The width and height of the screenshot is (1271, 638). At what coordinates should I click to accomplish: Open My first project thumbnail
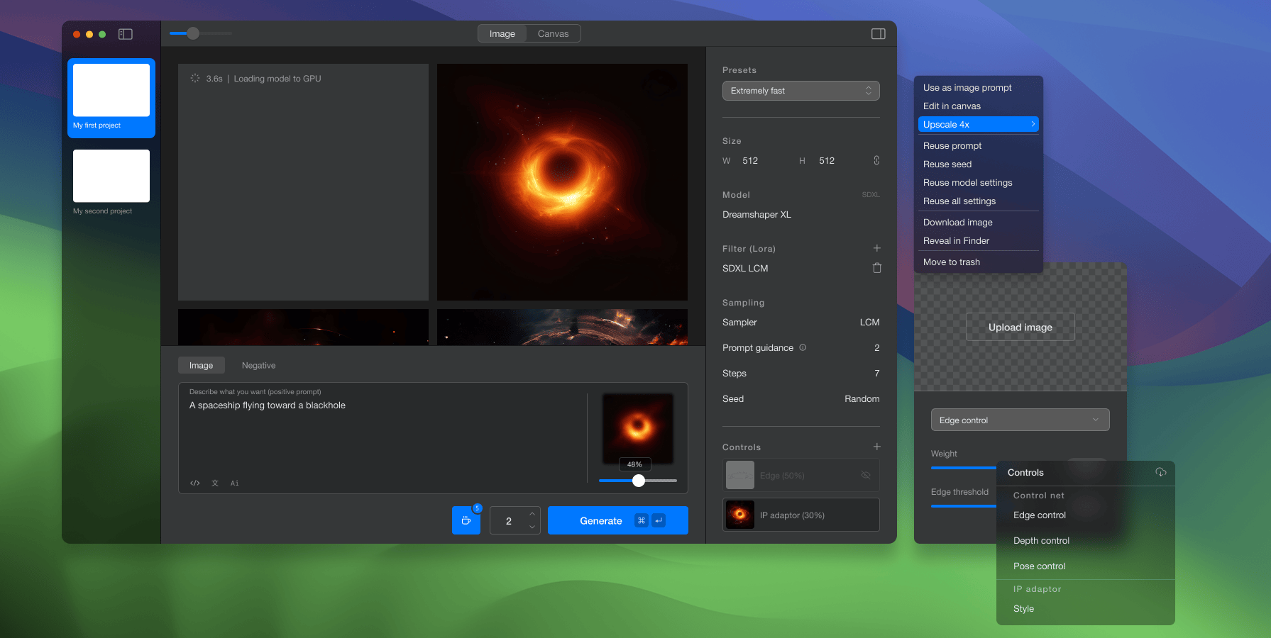[x=111, y=90]
